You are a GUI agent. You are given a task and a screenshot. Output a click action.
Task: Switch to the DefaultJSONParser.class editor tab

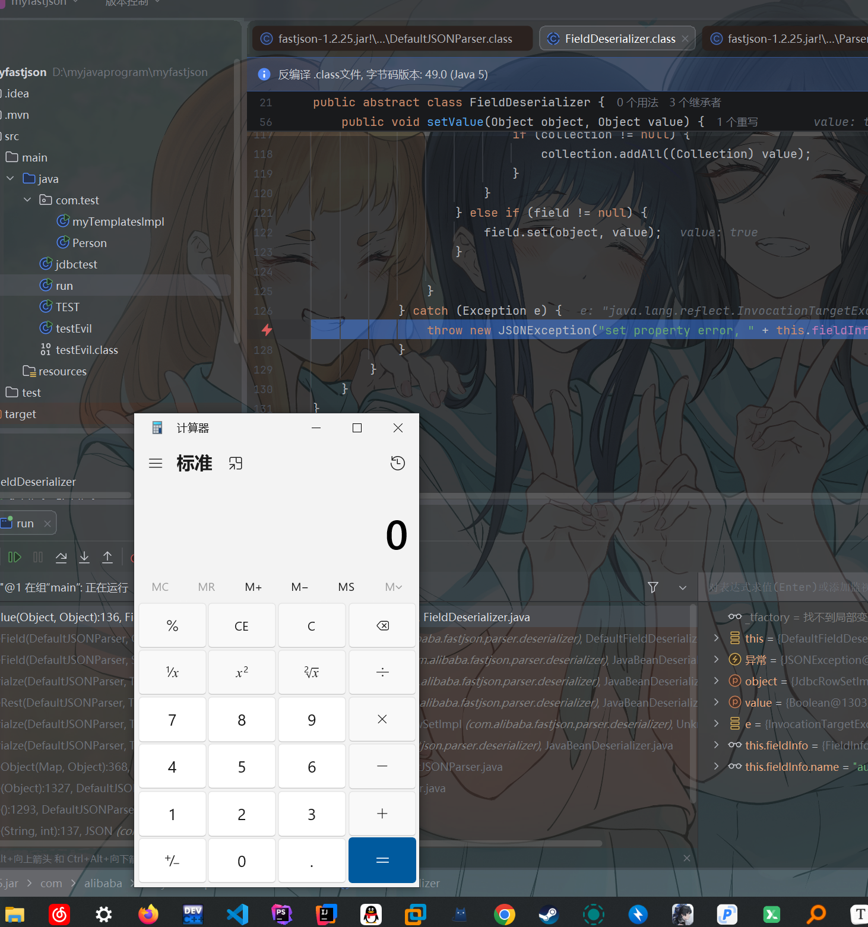tap(392, 39)
